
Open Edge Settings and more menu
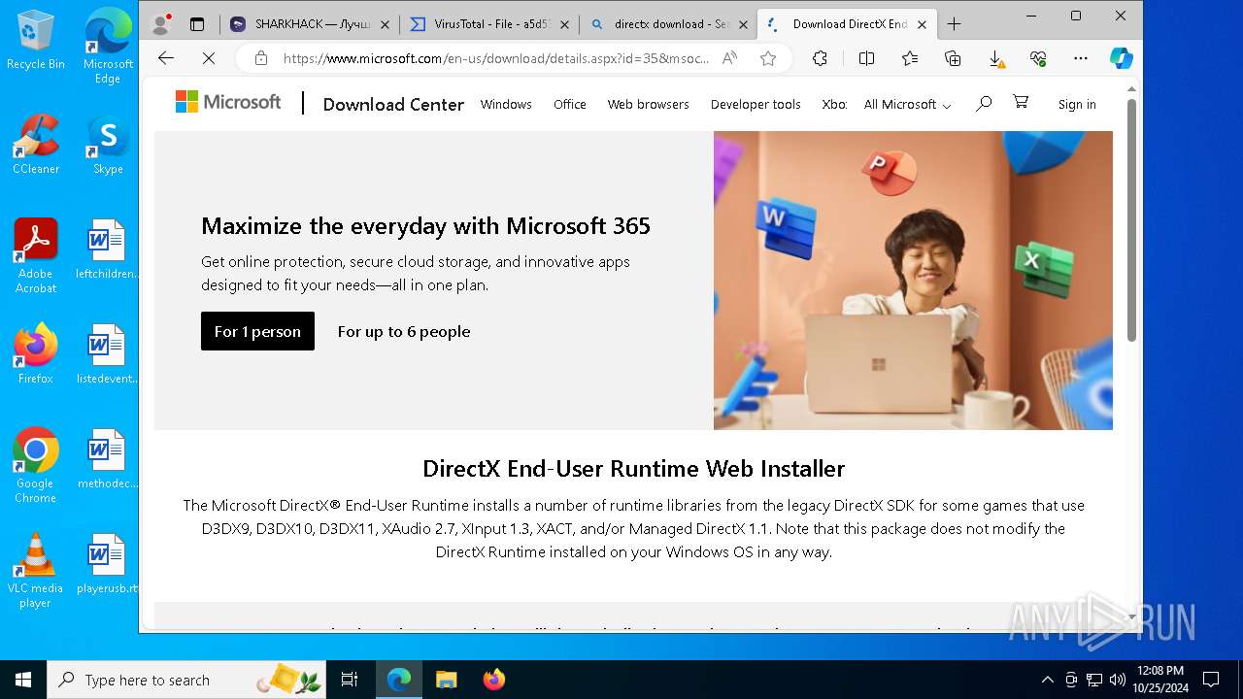pyautogui.click(x=1081, y=58)
